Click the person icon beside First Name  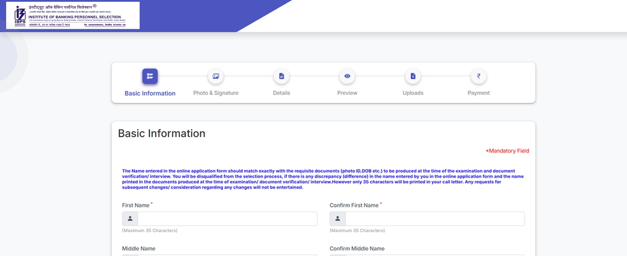click(x=130, y=219)
